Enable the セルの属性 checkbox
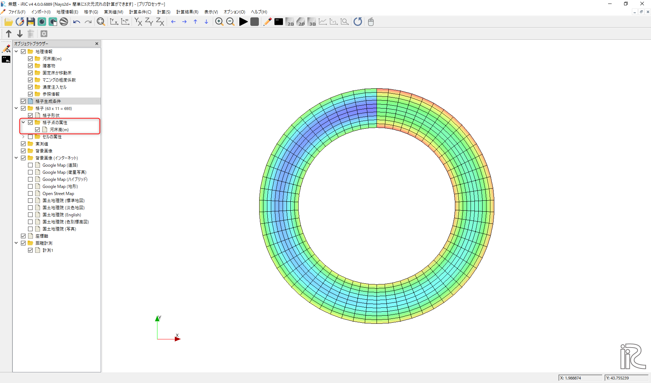Image resolution: width=651 pixels, height=383 pixels. [x=30, y=137]
